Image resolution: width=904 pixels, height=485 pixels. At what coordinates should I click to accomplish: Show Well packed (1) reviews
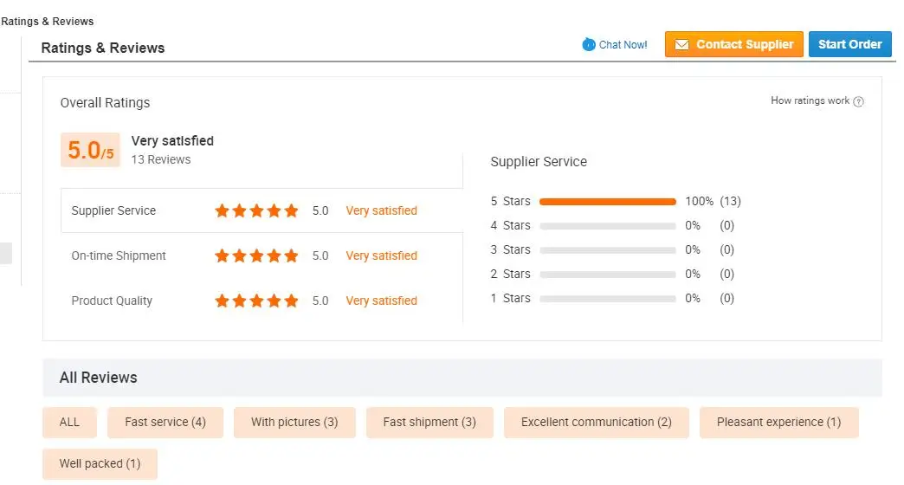click(x=100, y=463)
